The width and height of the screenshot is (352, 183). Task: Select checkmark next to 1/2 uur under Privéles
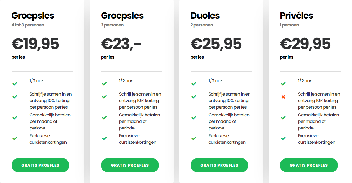point(283,84)
